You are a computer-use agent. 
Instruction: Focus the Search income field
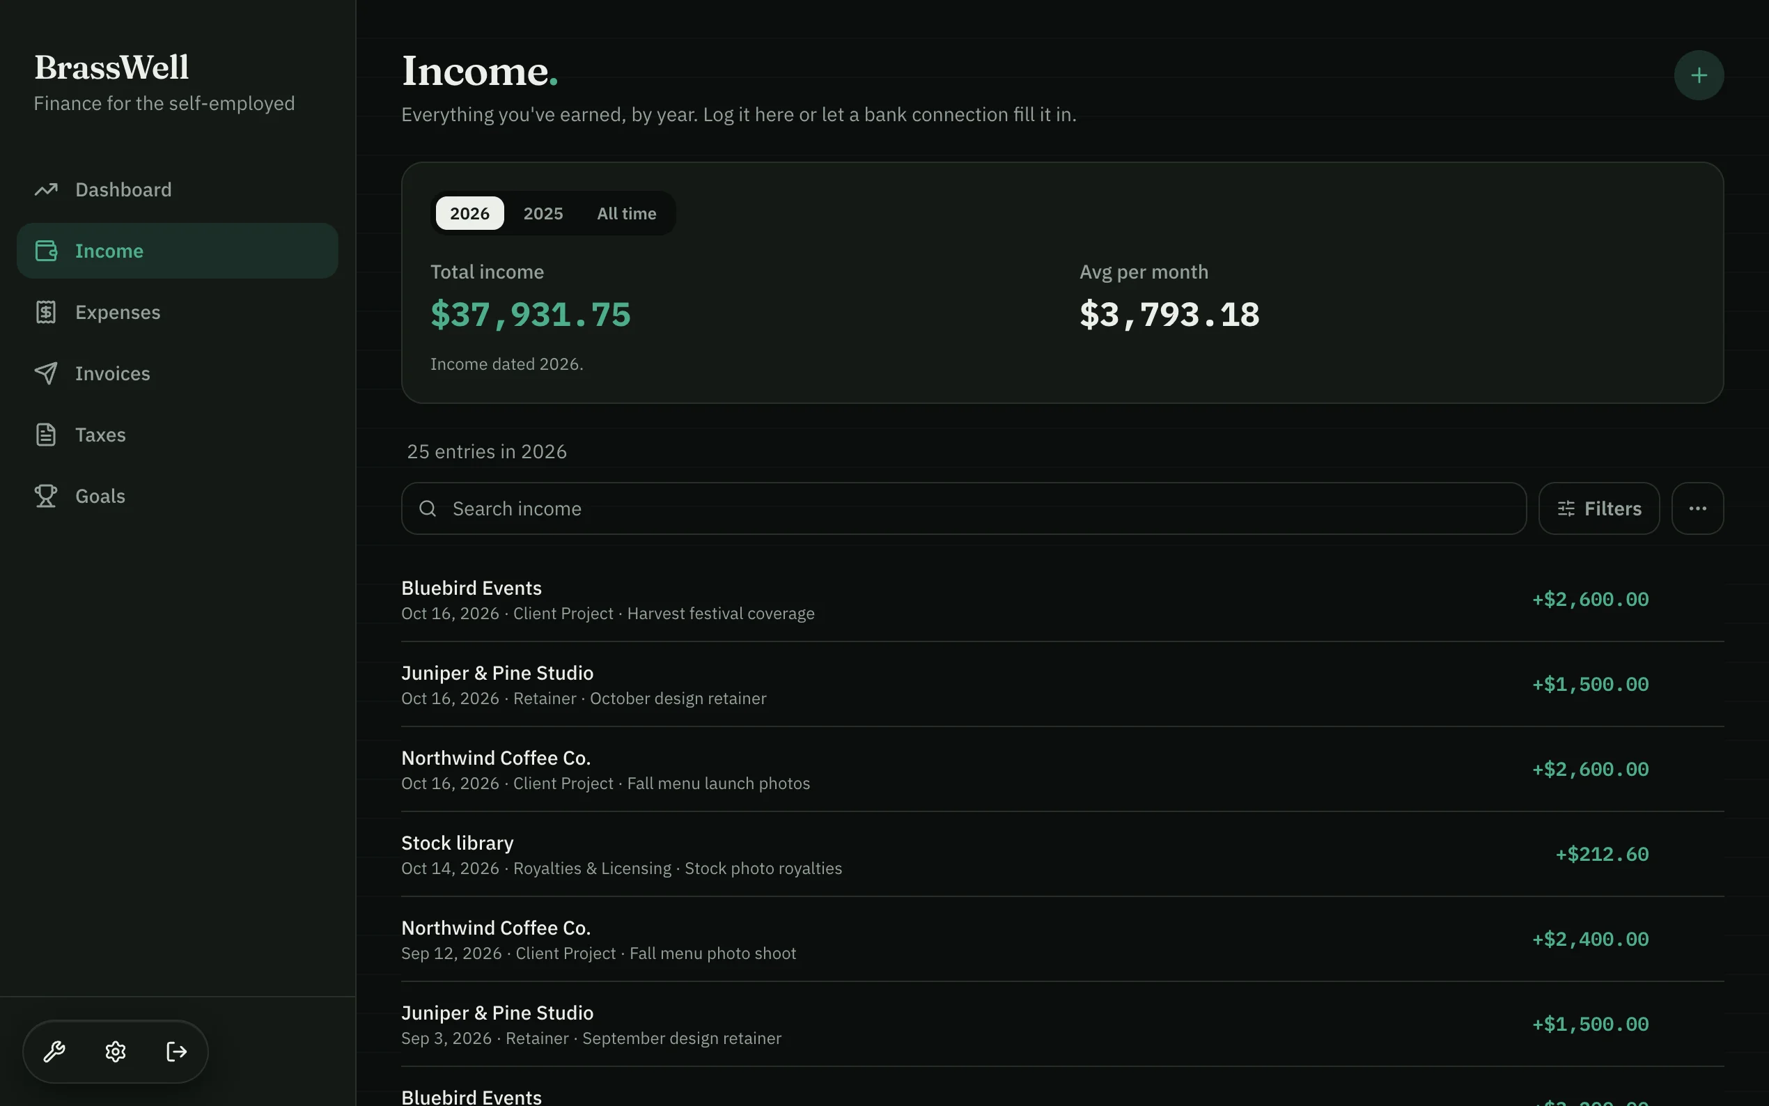(x=963, y=508)
